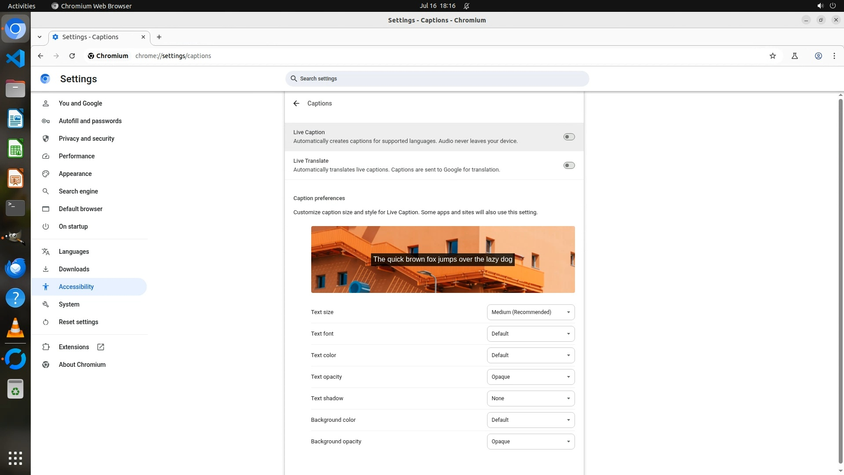Open the Text shadow dropdown
Image resolution: width=844 pixels, height=475 pixels.
[531, 398]
